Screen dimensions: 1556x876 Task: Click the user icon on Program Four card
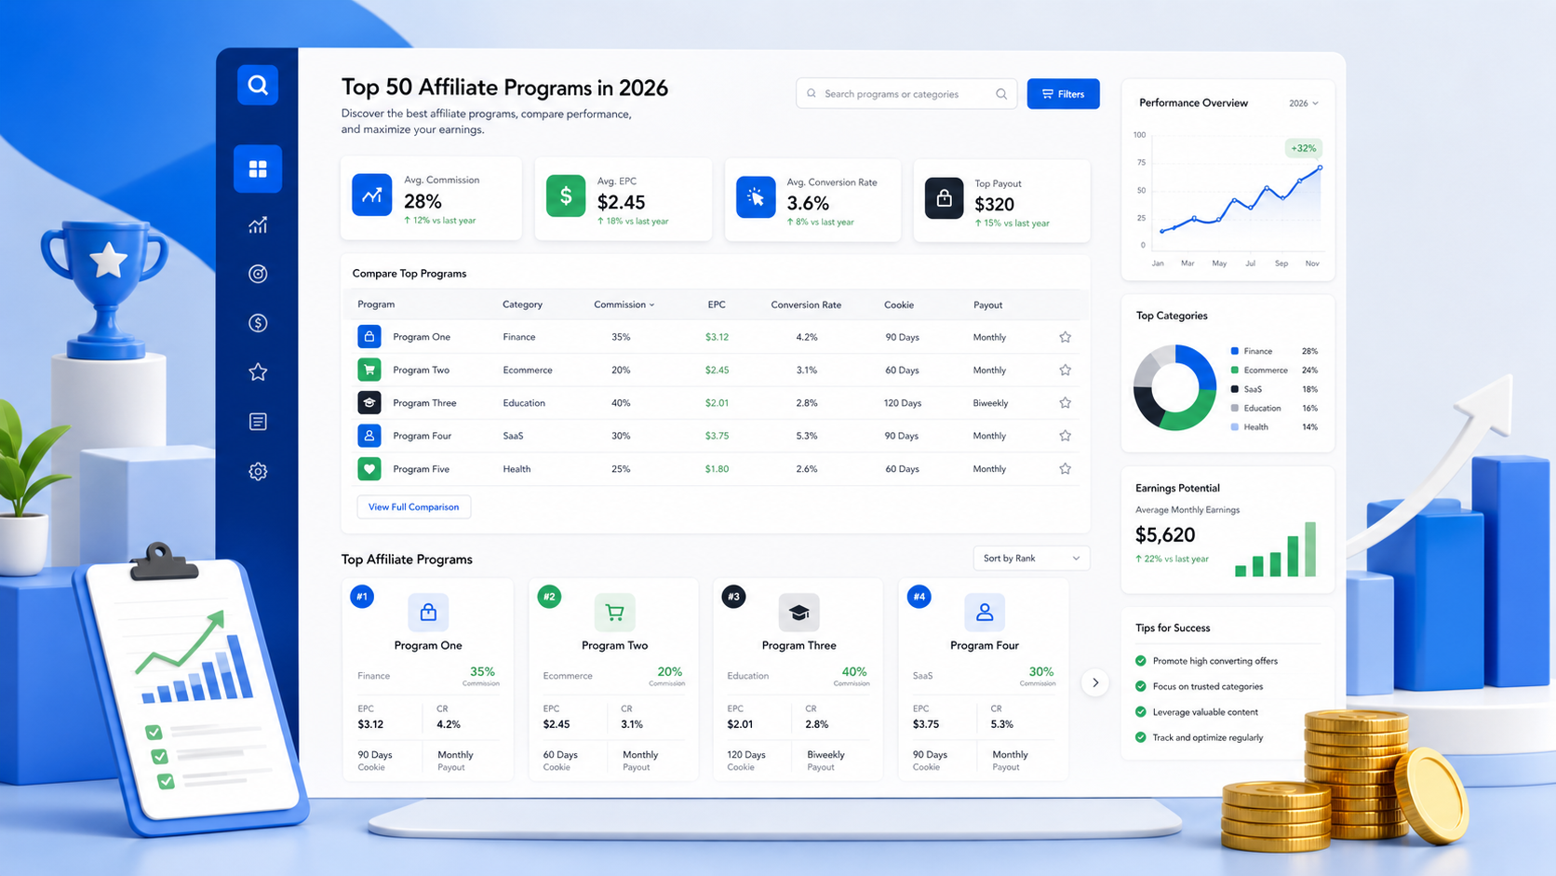click(984, 613)
